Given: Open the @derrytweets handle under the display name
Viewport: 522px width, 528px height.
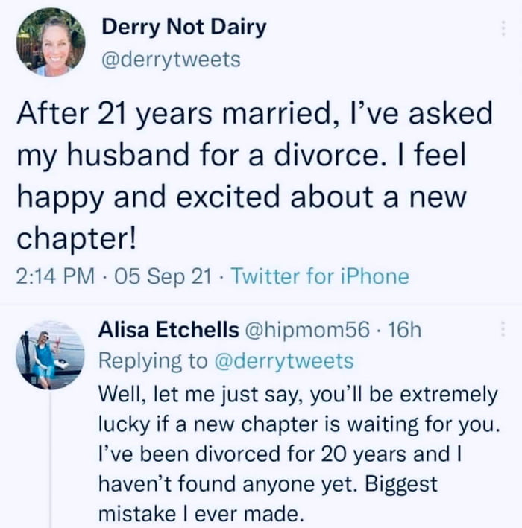Looking at the screenshot, I should tap(171, 59).
